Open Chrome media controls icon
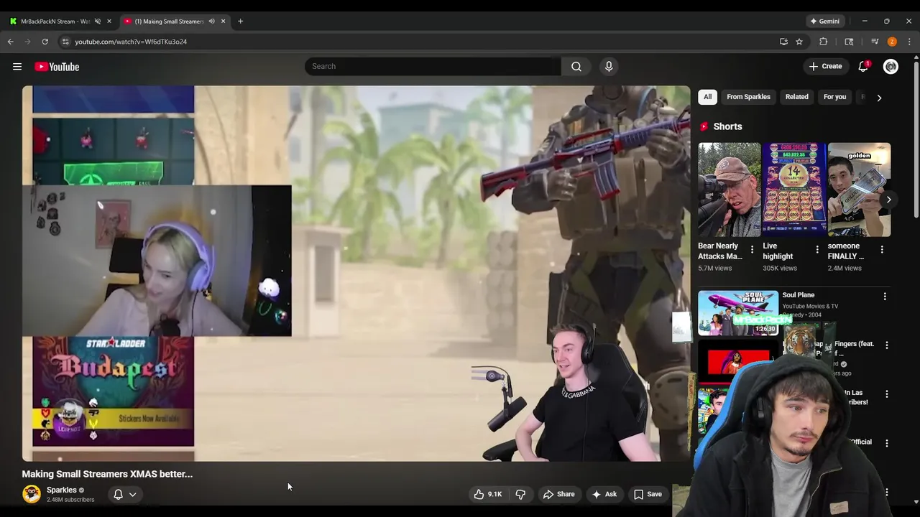This screenshot has width=920, height=517. [x=875, y=42]
